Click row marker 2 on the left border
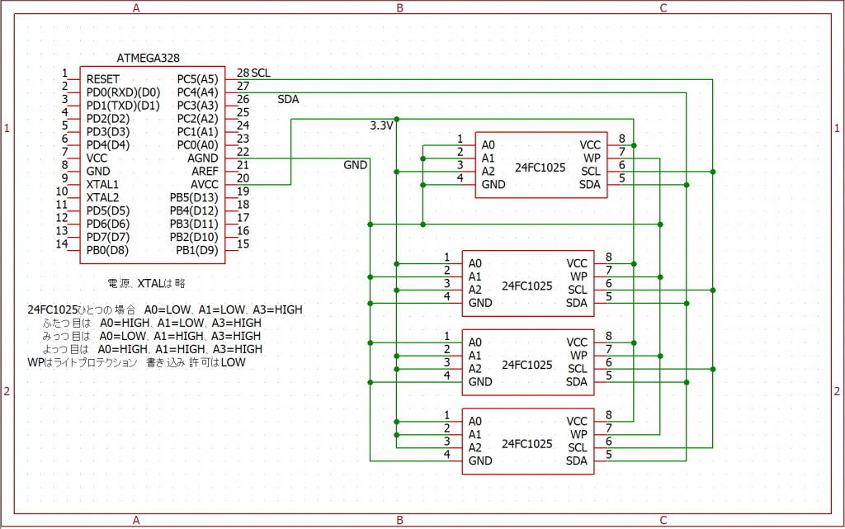Image resolution: width=845 pixels, height=529 pixels. pos(7,390)
